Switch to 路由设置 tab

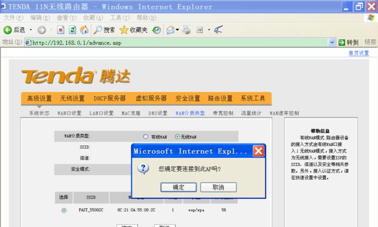click(220, 98)
